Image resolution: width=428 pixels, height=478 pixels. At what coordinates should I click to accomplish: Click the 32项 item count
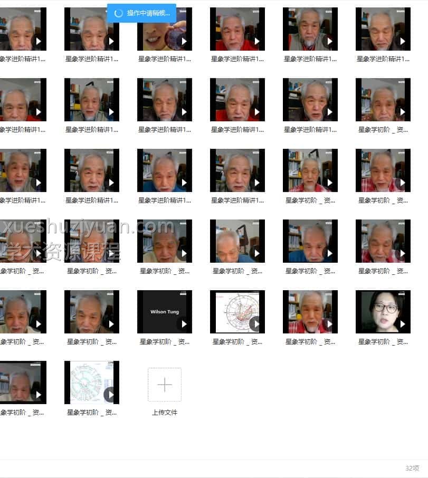[x=412, y=468]
